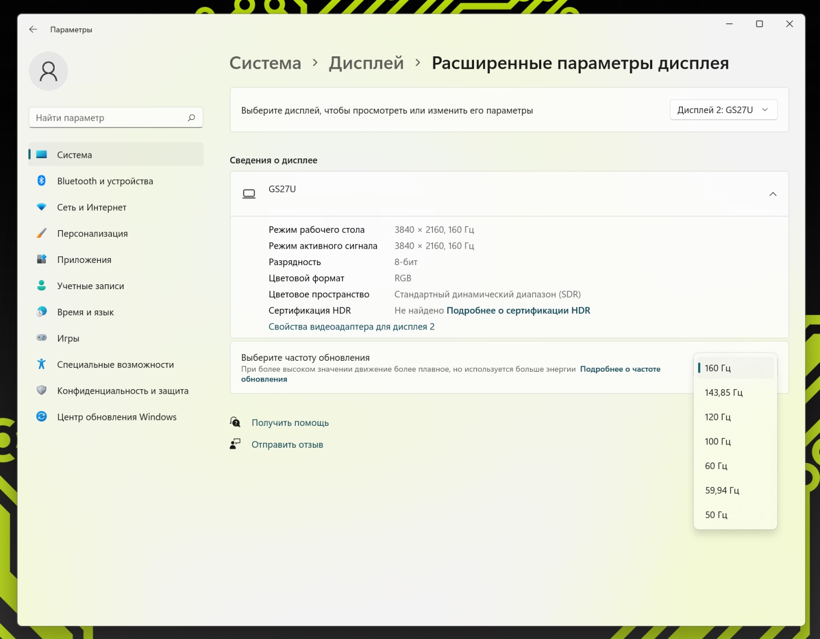Click the back arrow icon
The height and width of the screenshot is (639, 820).
click(33, 30)
